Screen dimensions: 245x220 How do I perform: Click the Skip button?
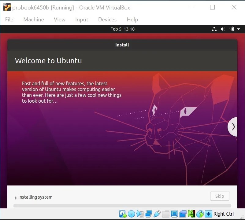pyautogui.click(x=220, y=196)
